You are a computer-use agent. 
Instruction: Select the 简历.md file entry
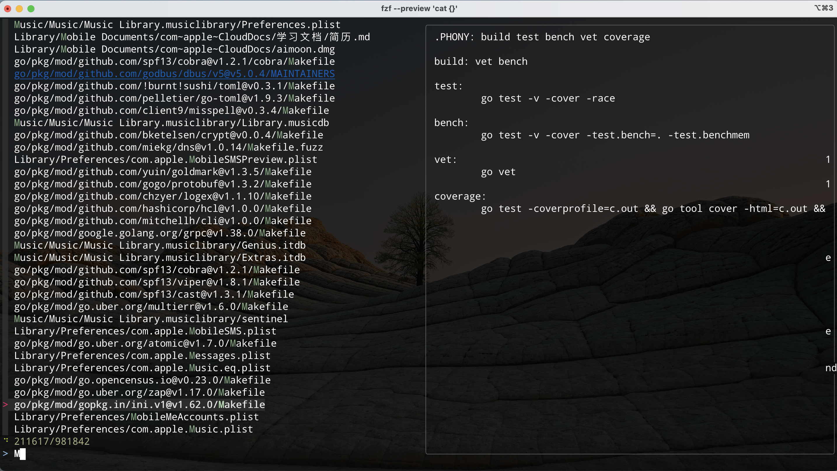[x=192, y=37]
